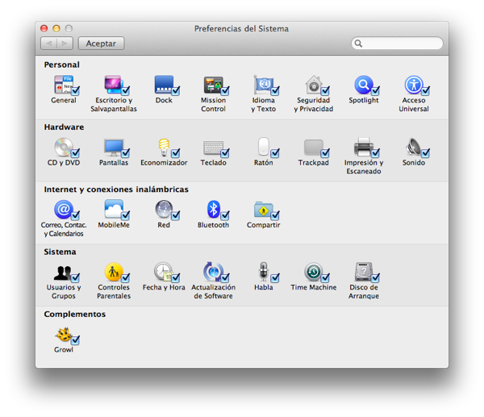Click the search field

[397, 43]
